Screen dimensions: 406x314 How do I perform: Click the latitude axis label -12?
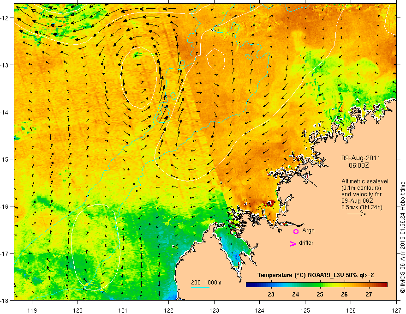pos(6,18)
